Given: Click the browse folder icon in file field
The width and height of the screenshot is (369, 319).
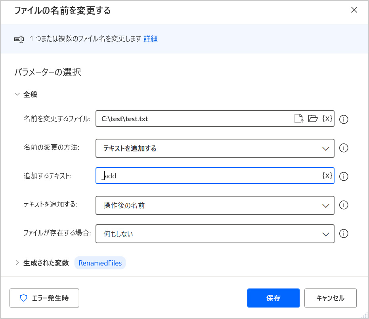Looking at the screenshot, I should click(313, 118).
